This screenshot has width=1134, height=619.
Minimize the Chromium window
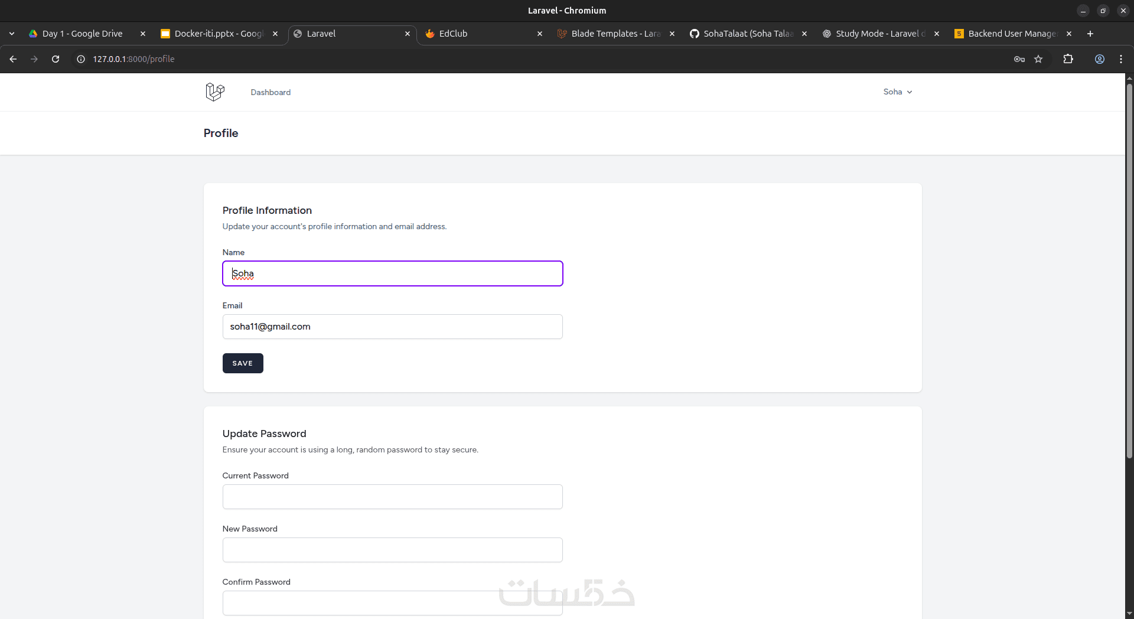[1083, 11]
